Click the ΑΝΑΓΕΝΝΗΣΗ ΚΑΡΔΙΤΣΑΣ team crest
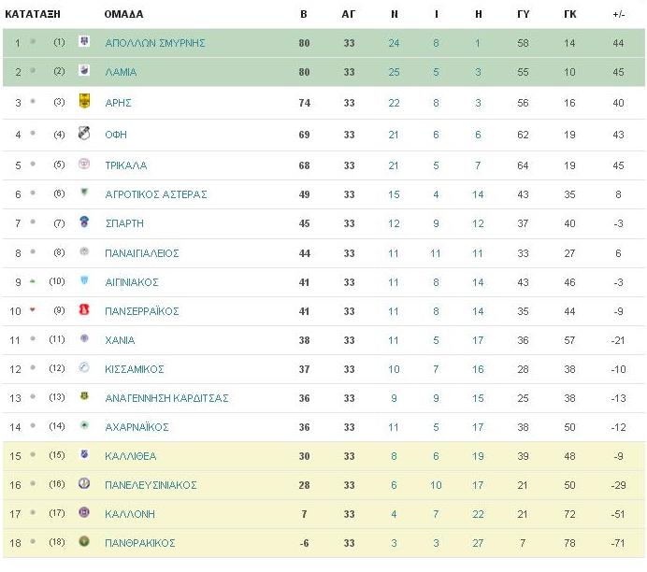 coord(84,396)
